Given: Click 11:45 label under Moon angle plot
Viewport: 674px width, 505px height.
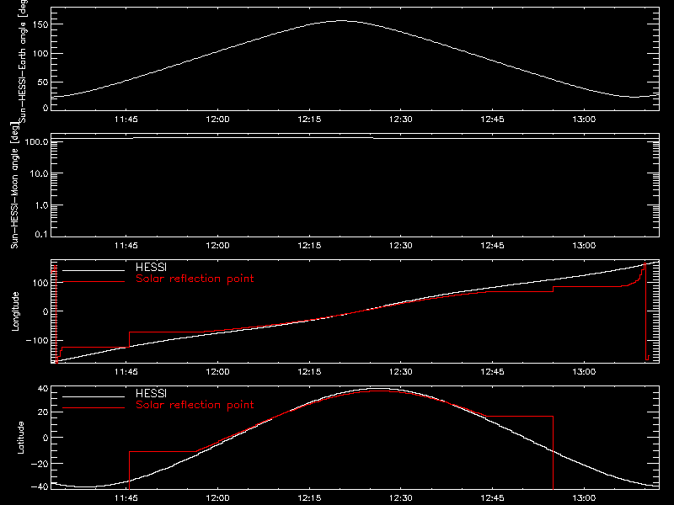Looking at the screenshot, I should coord(126,246).
